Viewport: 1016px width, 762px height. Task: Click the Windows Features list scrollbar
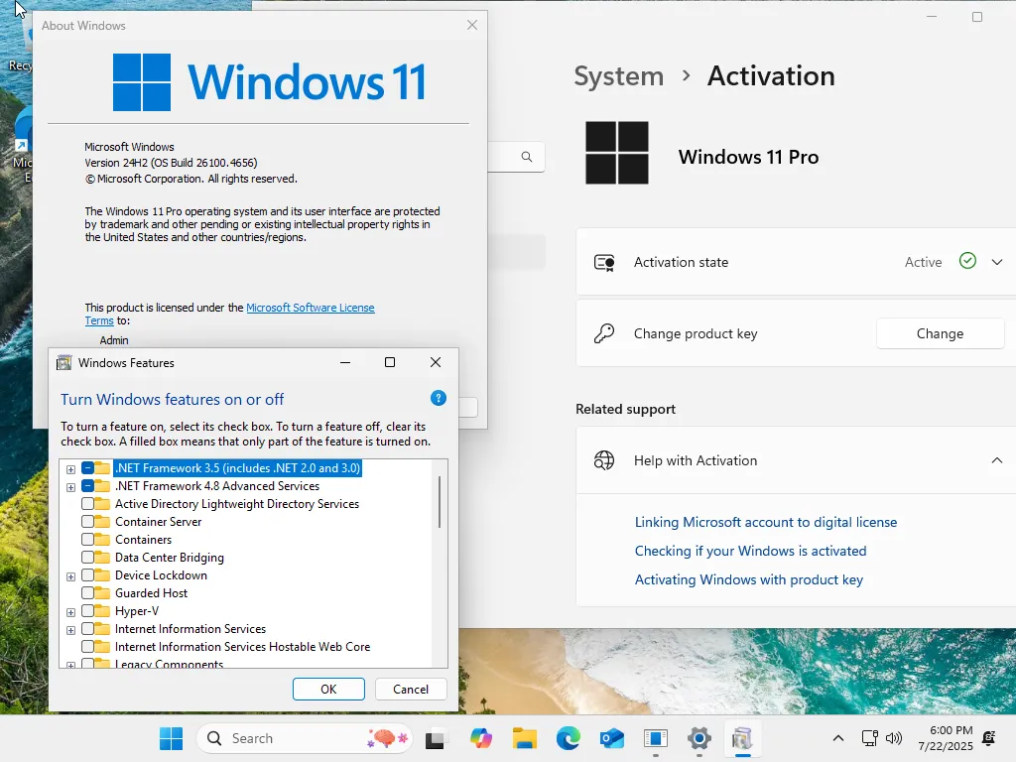440,502
